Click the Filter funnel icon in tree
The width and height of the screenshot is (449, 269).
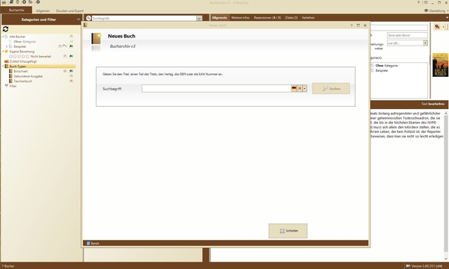pyautogui.click(x=6, y=86)
